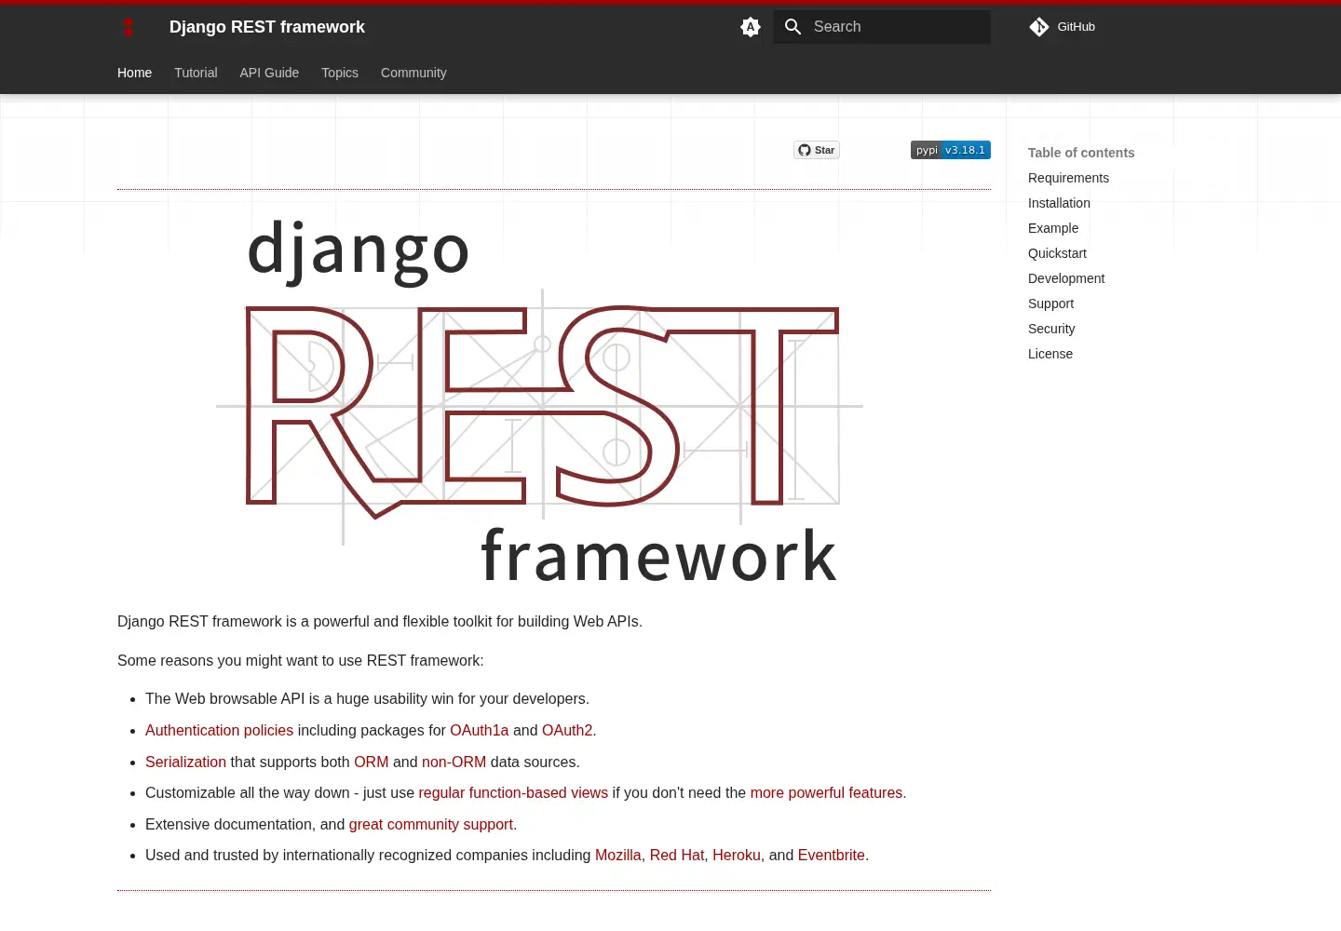The width and height of the screenshot is (1341, 931).
Task: Visit the Mozilla link
Action: pyautogui.click(x=618, y=855)
